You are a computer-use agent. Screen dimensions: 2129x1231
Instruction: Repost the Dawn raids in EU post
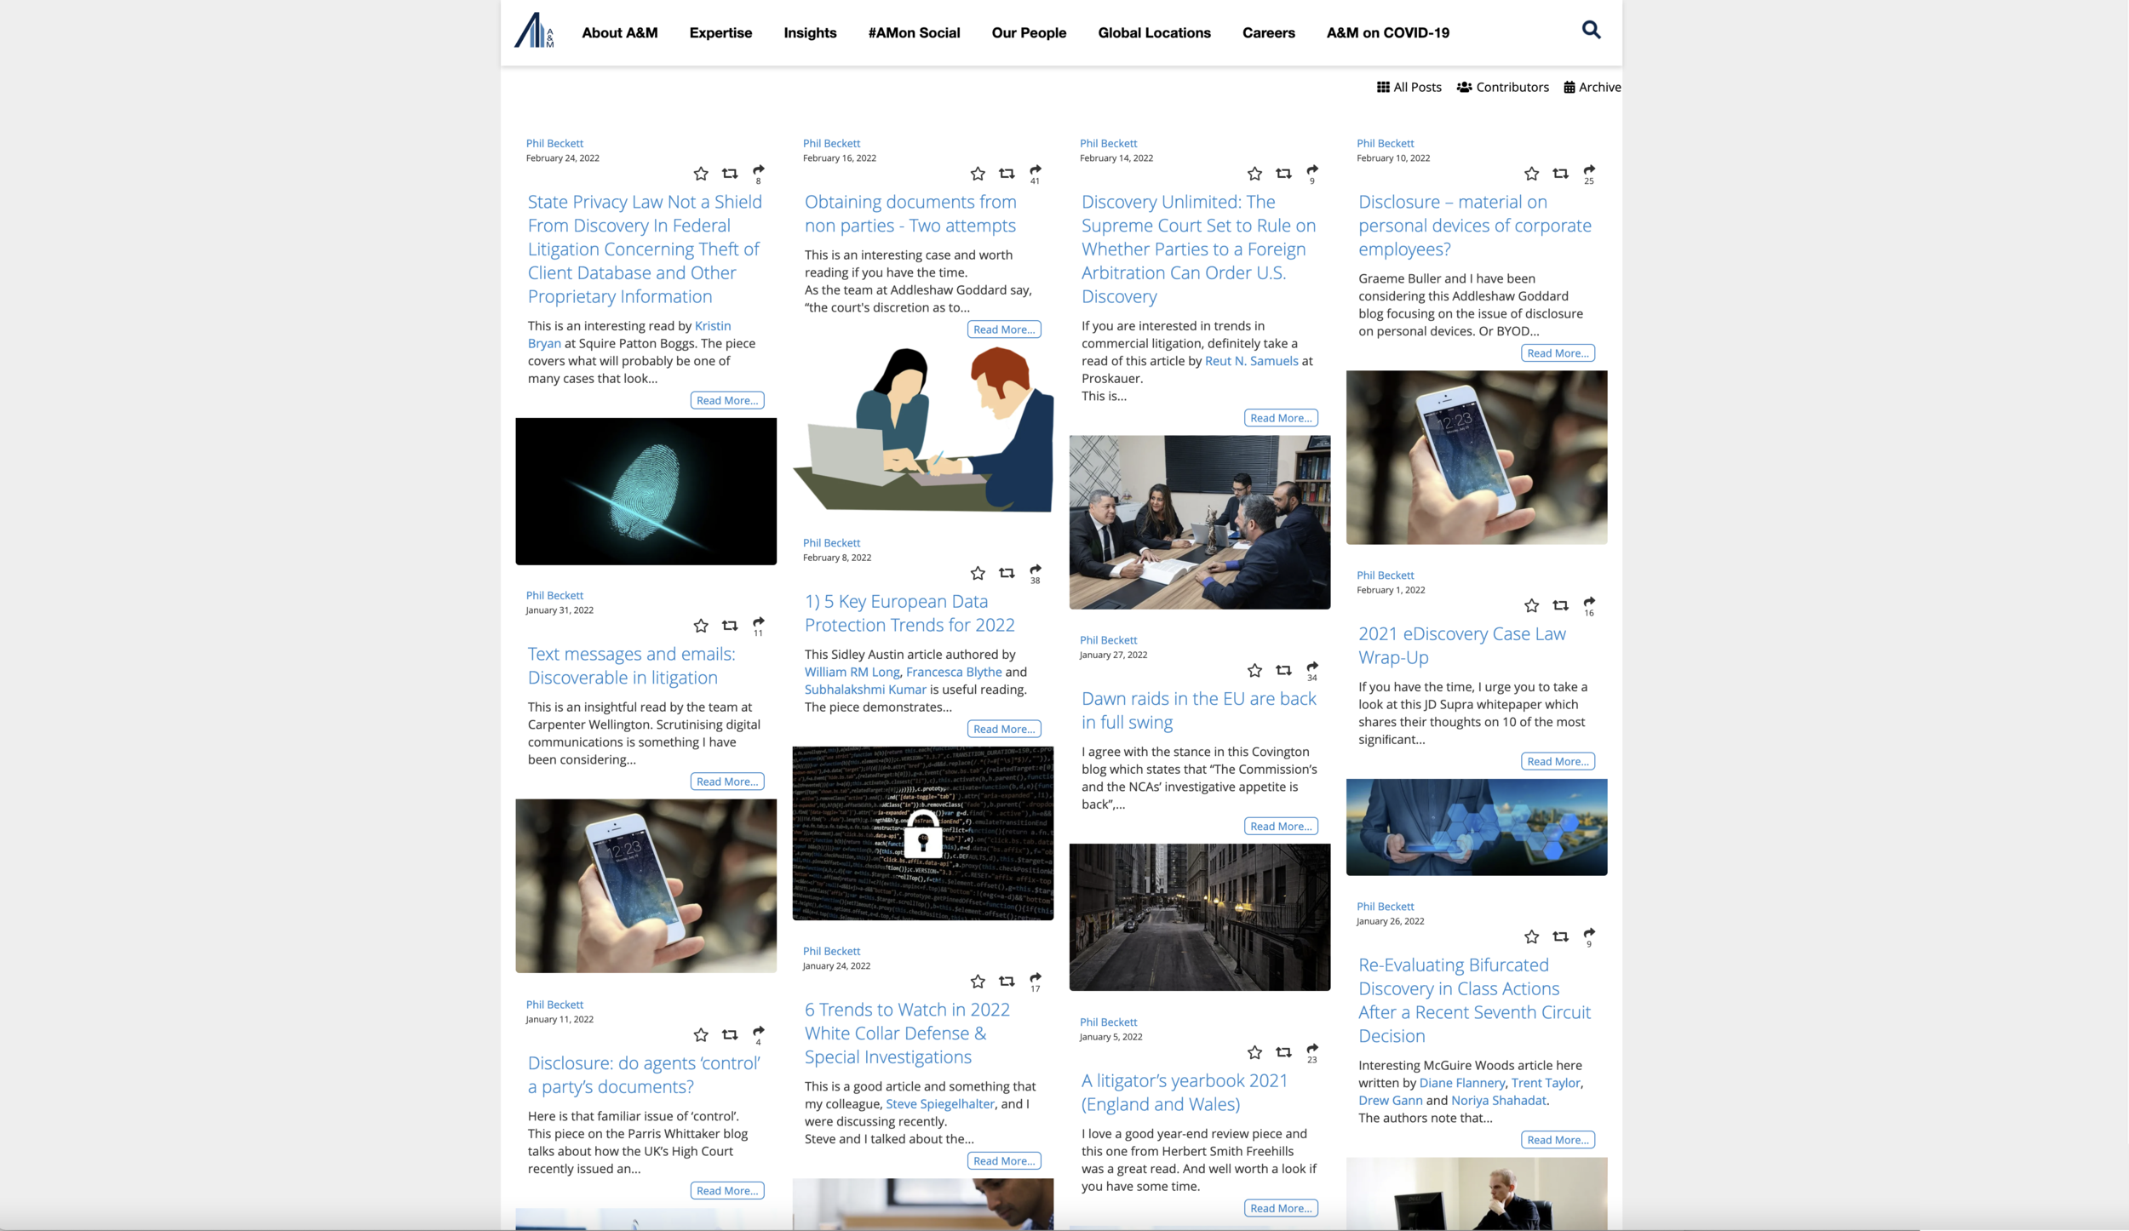[x=1283, y=671]
